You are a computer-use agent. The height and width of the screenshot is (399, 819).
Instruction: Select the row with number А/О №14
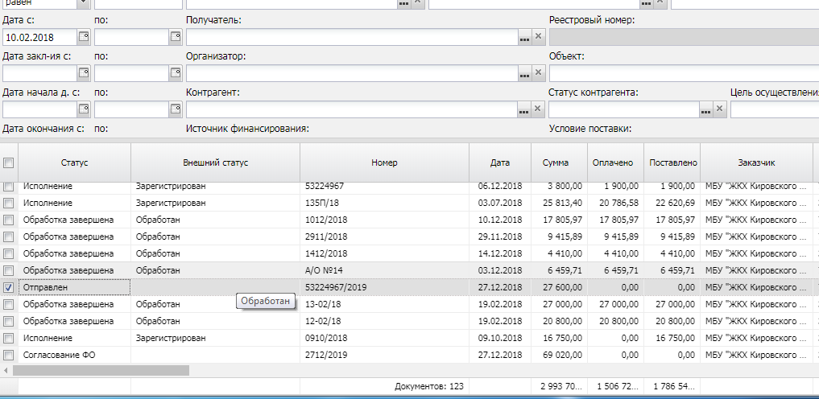pyautogui.click(x=383, y=270)
